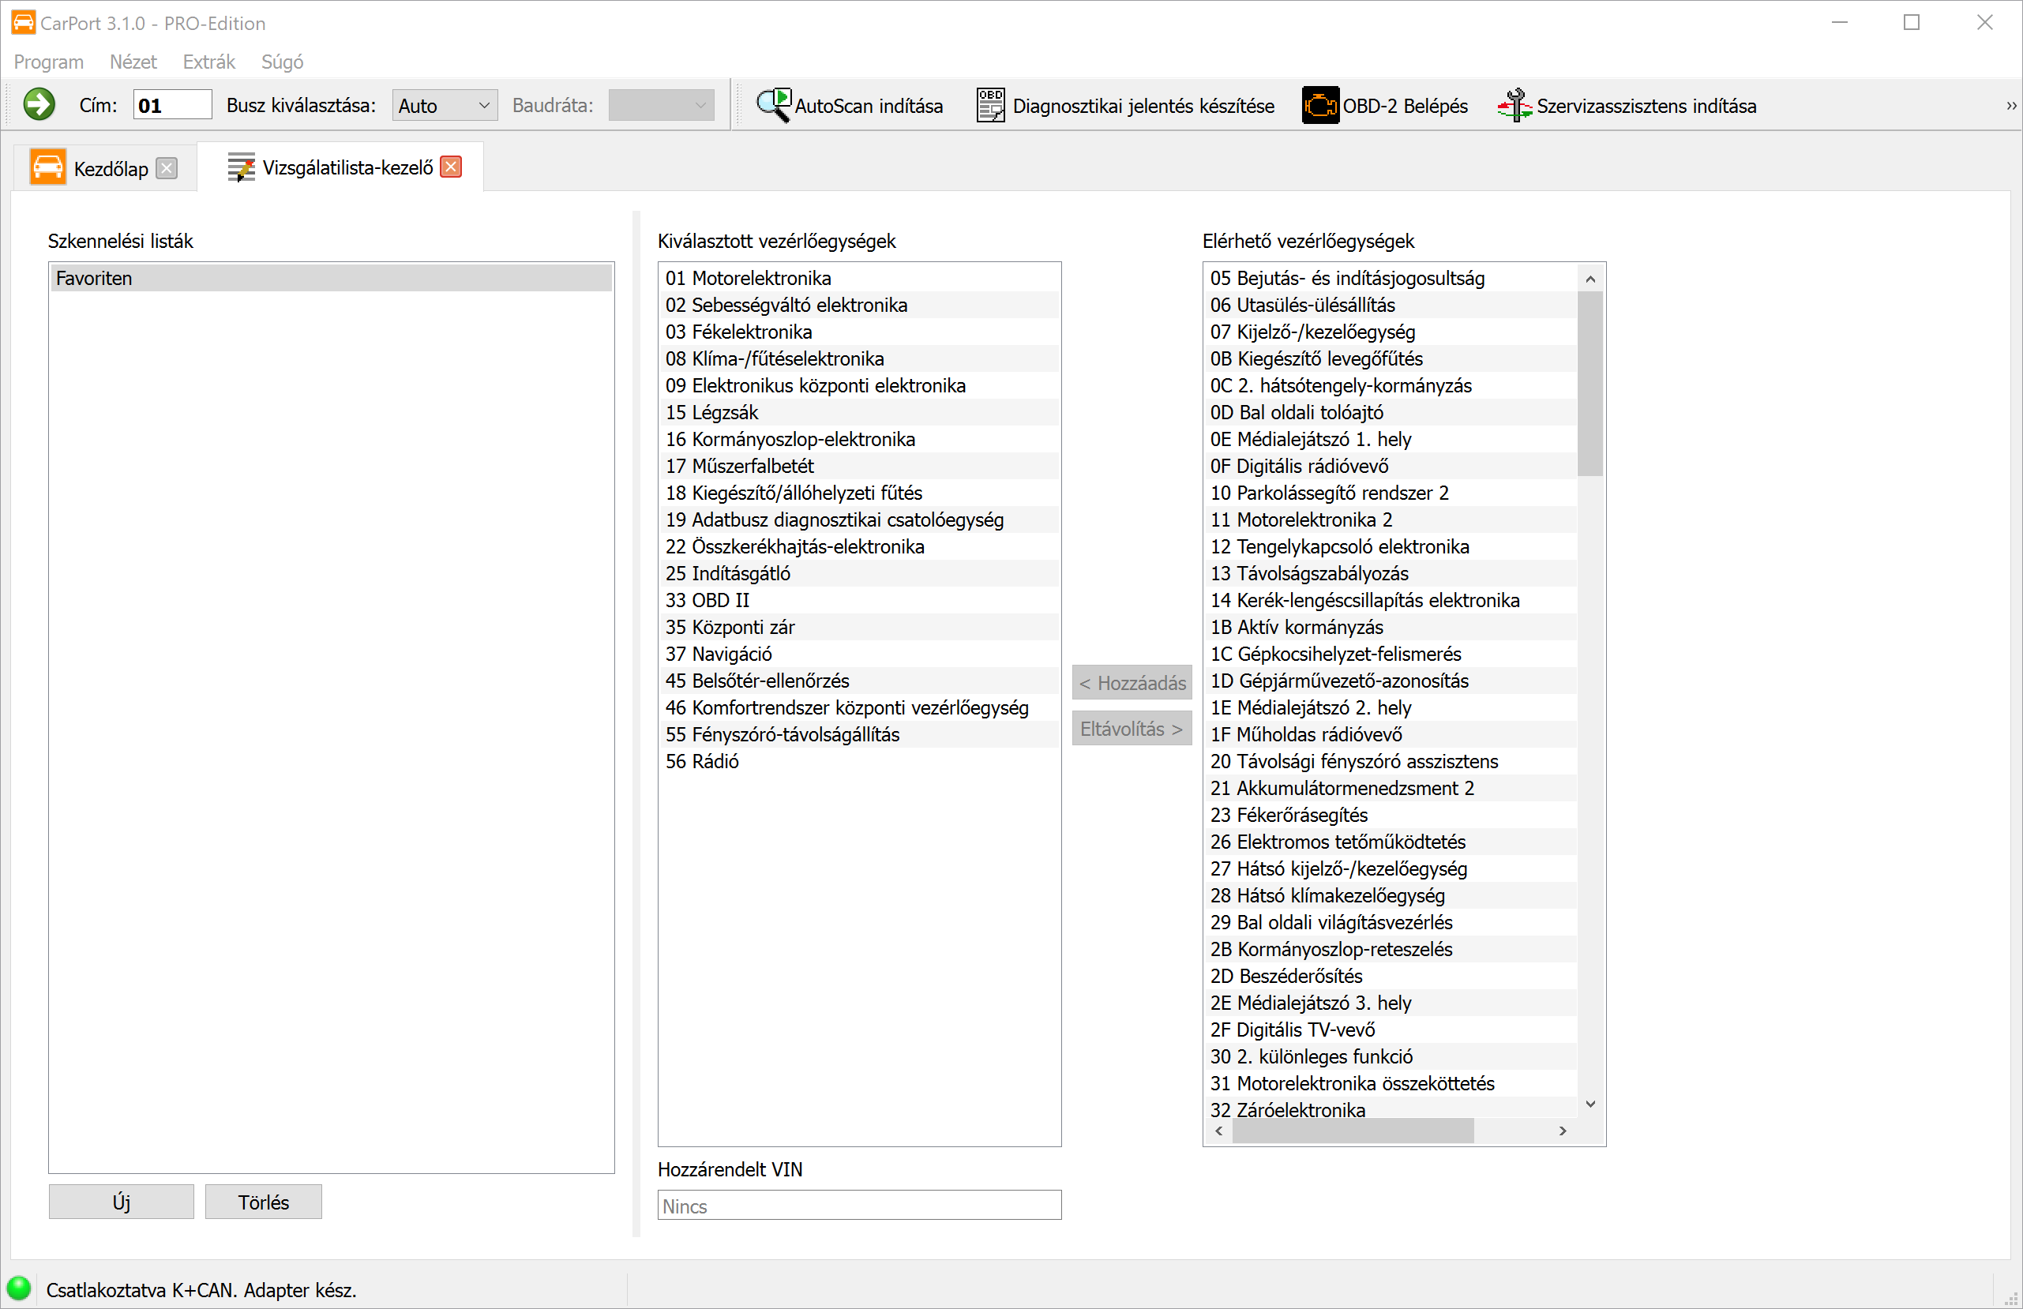2023x1309 pixels.
Task: Click the diagnostic report icon
Action: coord(990,106)
